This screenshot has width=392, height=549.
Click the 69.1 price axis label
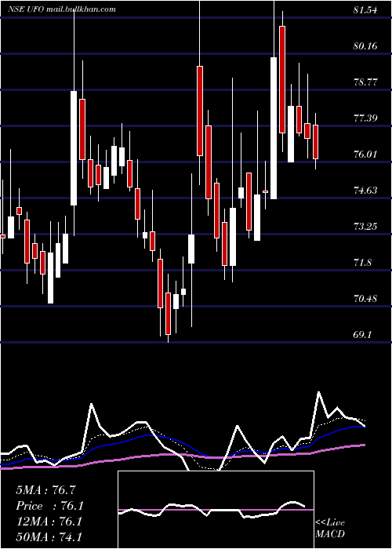362,335
